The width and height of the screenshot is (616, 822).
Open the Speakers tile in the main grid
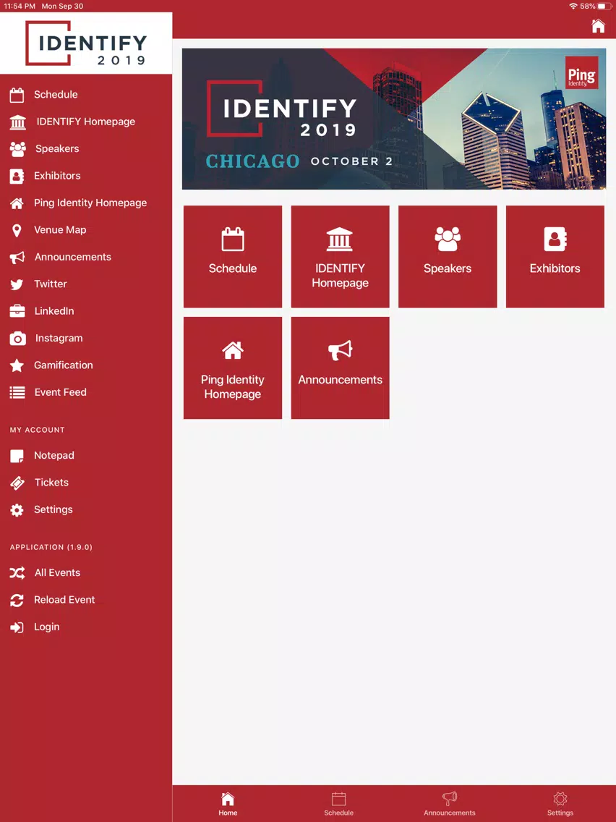click(448, 256)
